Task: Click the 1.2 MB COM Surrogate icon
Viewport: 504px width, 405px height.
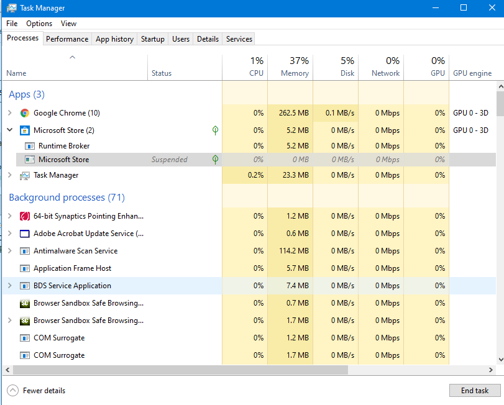Action: point(25,338)
